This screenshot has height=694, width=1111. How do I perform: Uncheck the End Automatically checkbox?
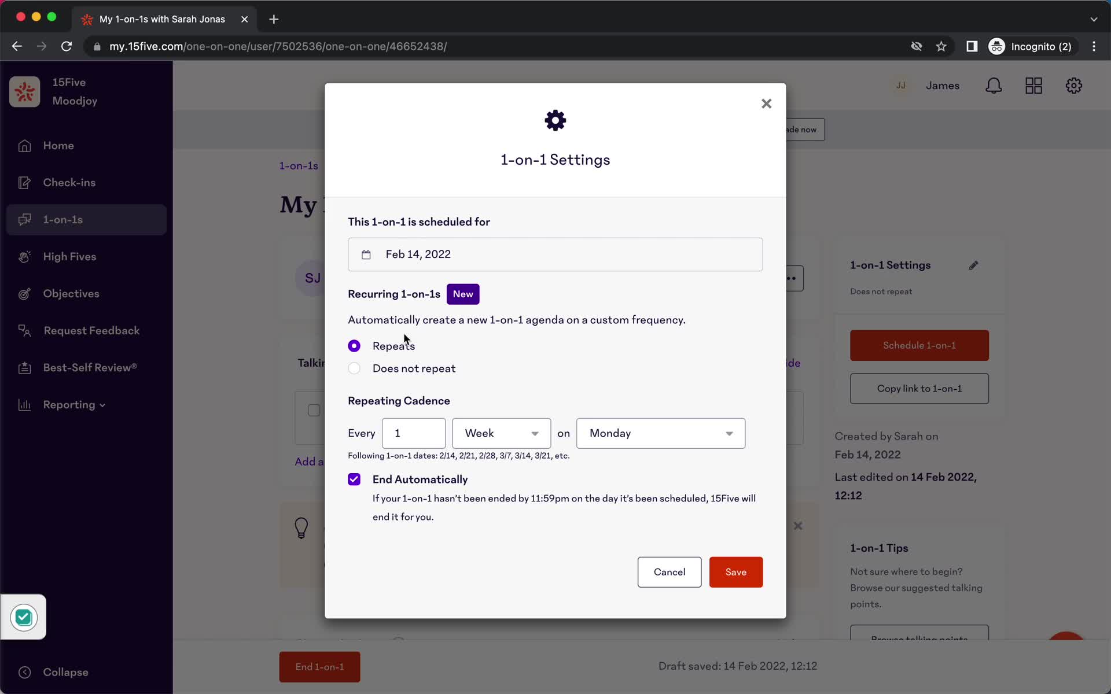tap(354, 479)
